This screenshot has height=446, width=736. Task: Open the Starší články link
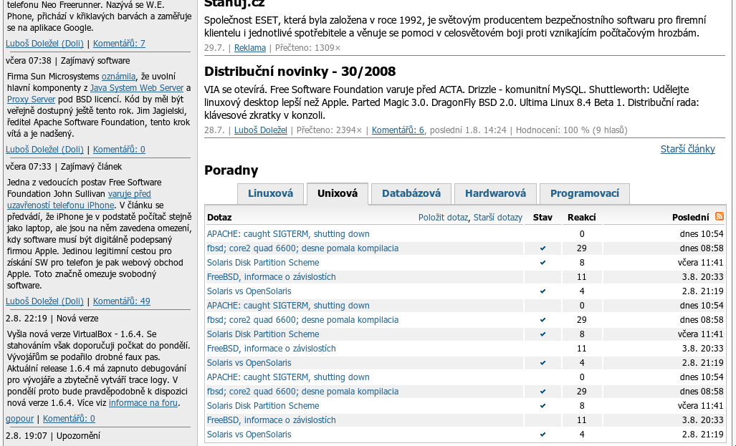tap(688, 149)
